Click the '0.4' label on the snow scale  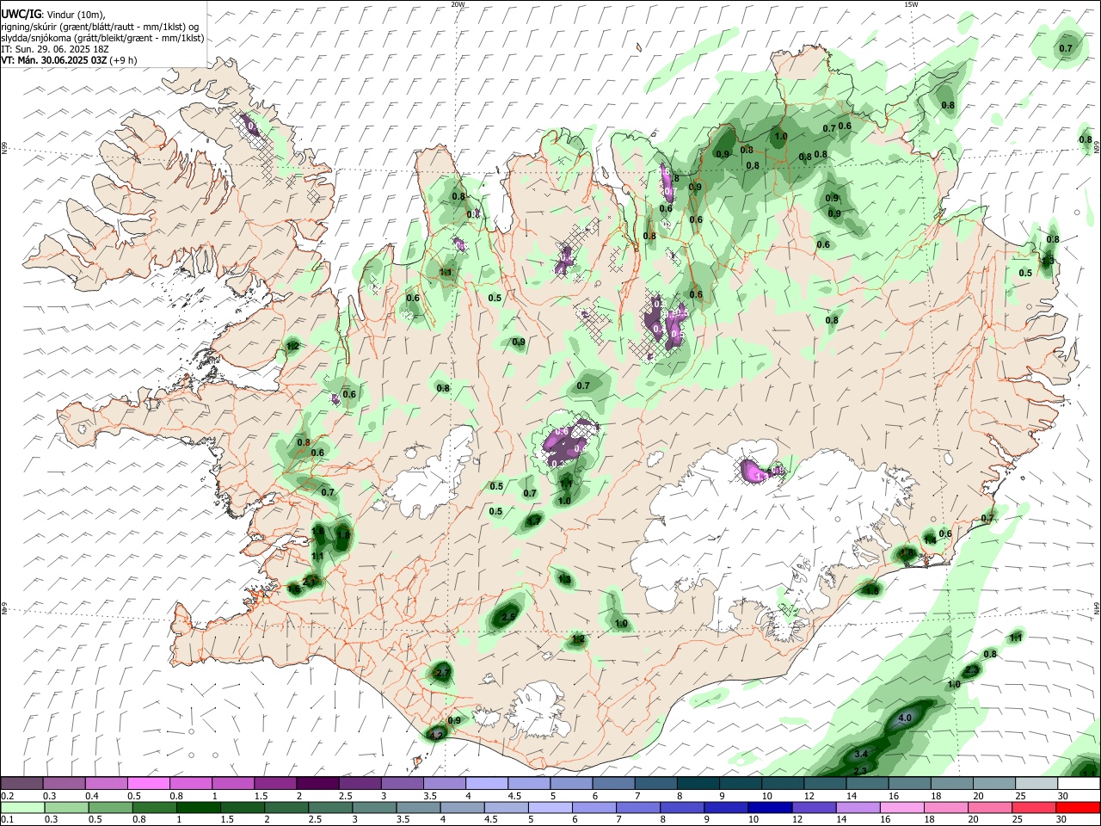pyautogui.click(x=92, y=795)
